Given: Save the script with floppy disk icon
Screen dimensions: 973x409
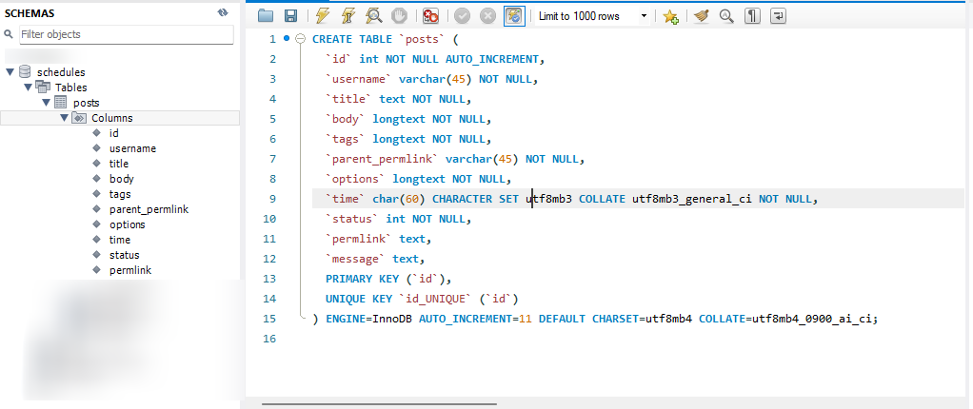Looking at the screenshot, I should click(290, 16).
